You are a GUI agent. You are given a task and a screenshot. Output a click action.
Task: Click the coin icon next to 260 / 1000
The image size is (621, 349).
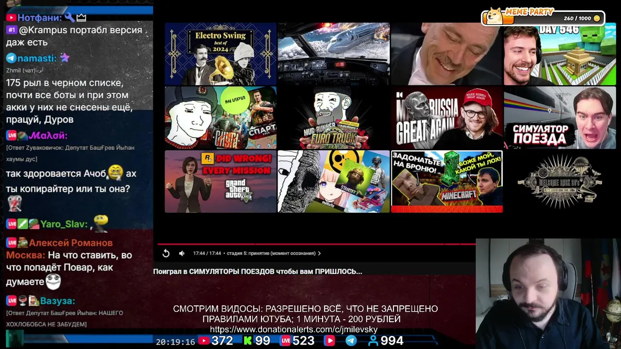pyautogui.click(x=597, y=18)
